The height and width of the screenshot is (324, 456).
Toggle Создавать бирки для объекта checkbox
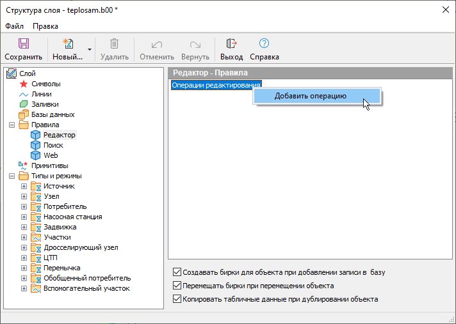pos(178,272)
